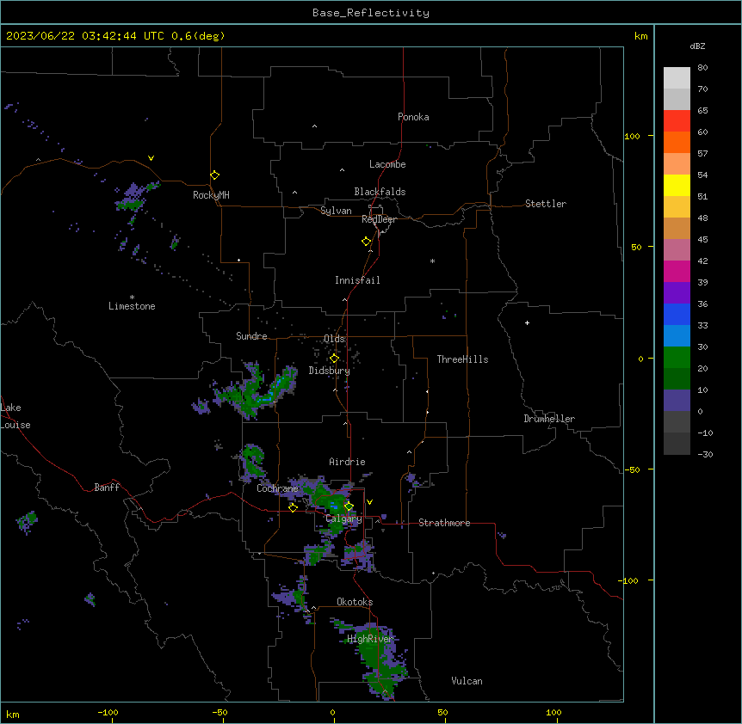The image size is (742, 724).
Task: Click the yellow diamond marker near RockyMH
Action: [x=215, y=175]
